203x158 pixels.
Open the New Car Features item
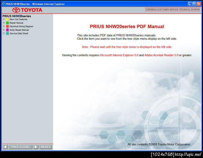[x=18, y=19]
